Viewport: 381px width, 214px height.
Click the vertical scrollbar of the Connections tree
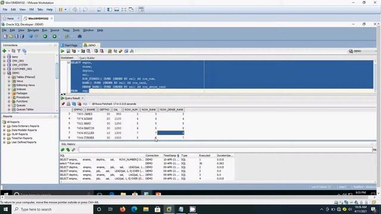click(57, 70)
